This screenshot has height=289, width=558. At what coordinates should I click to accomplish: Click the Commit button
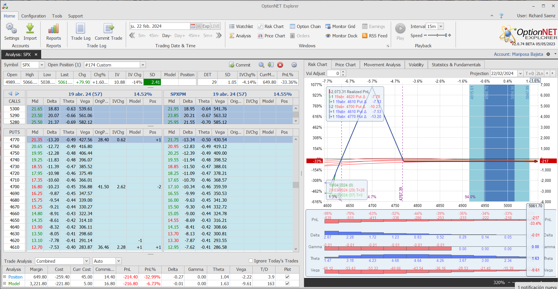[x=240, y=65]
